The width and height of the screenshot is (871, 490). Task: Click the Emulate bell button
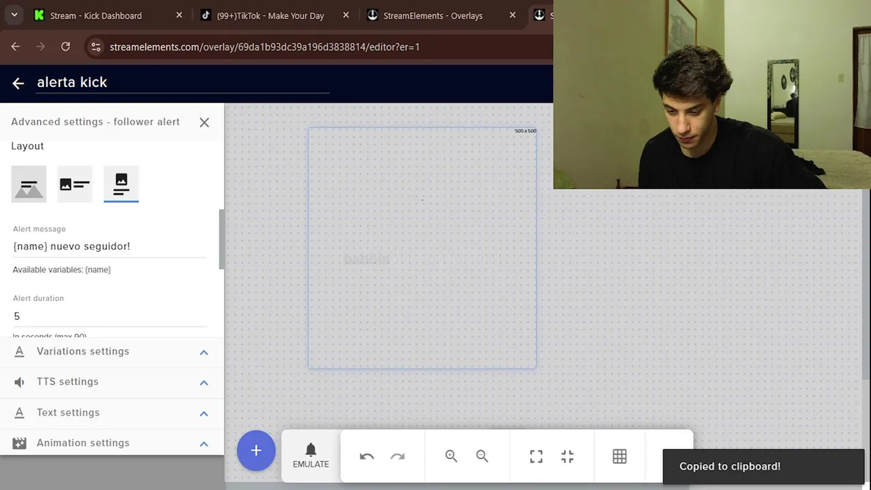tap(311, 455)
